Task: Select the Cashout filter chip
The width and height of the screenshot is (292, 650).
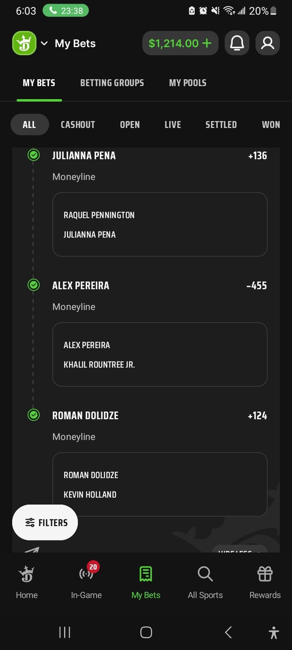Action: pyautogui.click(x=78, y=125)
